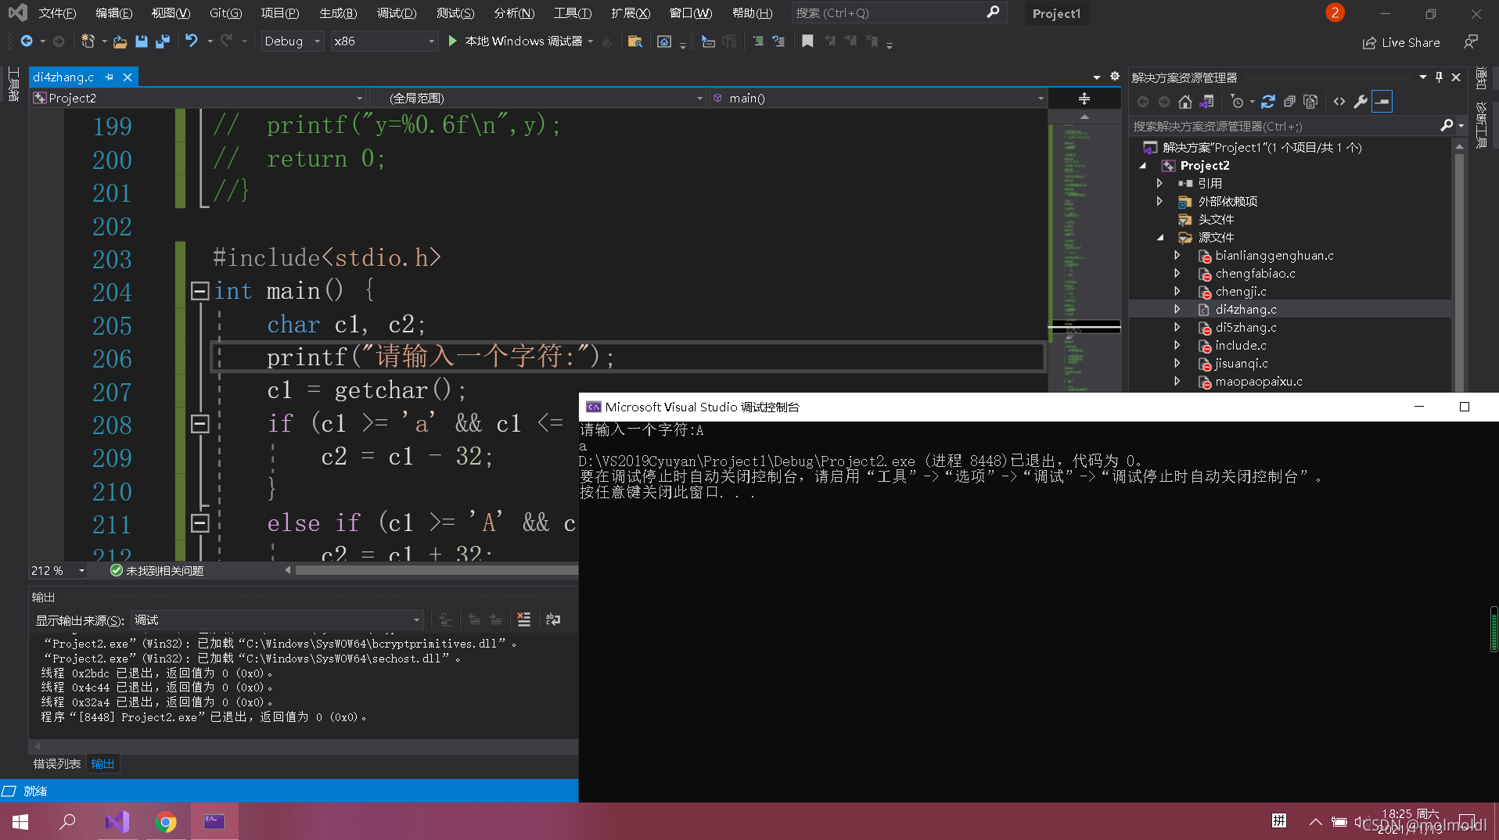Viewport: 1499px width, 840px height.
Task: Click the main search box (Ctrl+Q)
Action: click(x=898, y=13)
